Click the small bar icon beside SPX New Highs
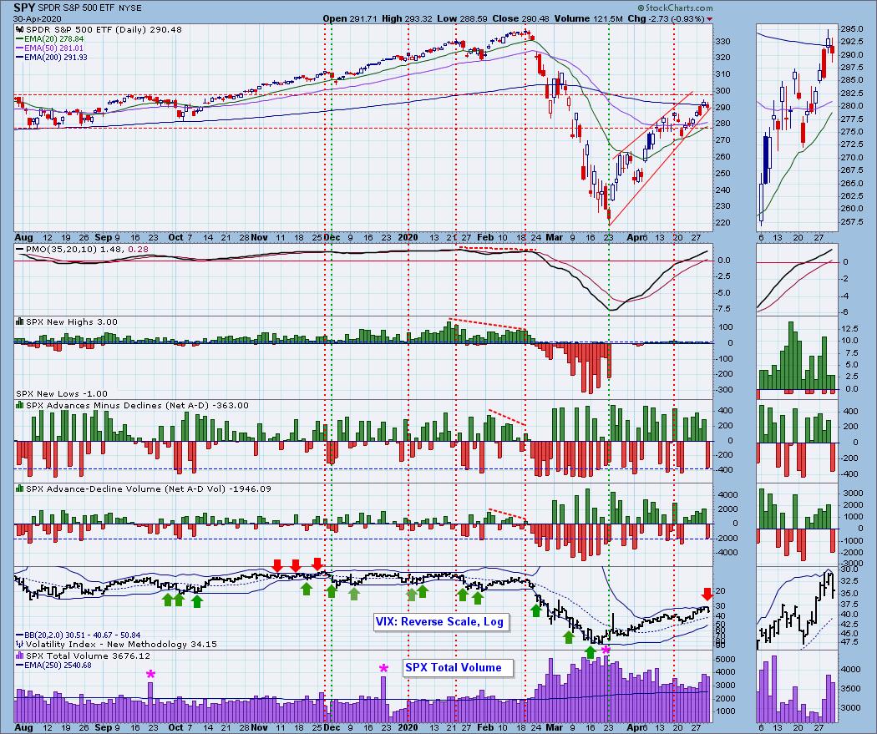 tap(19, 321)
